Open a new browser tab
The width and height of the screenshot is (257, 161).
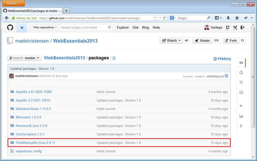click(x=66, y=11)
